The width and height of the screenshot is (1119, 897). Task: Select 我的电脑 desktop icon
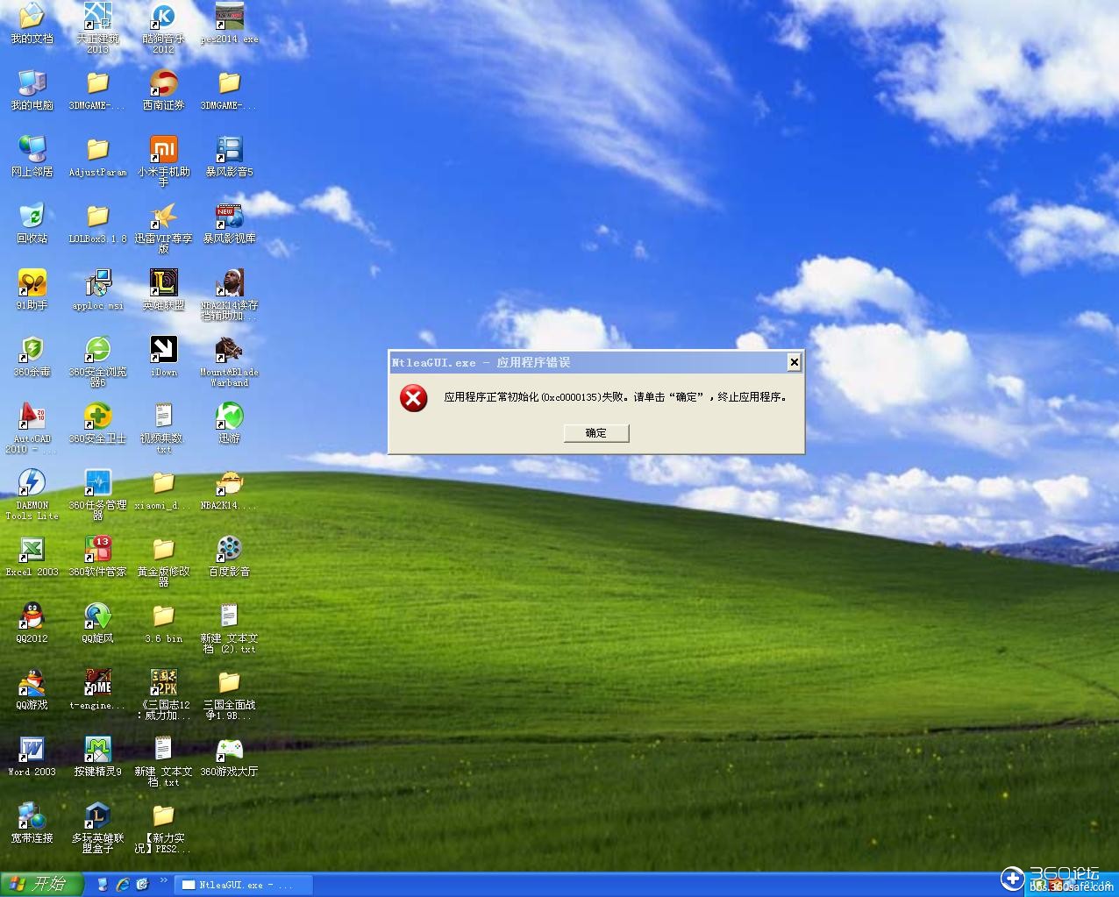click(32, 89)
